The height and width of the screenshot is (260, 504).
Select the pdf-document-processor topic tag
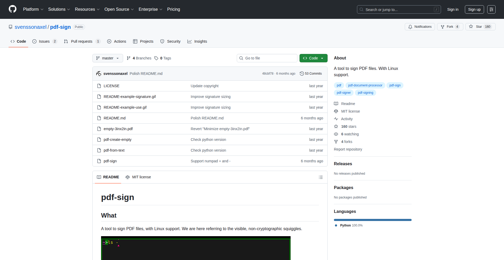pos(365,85)
